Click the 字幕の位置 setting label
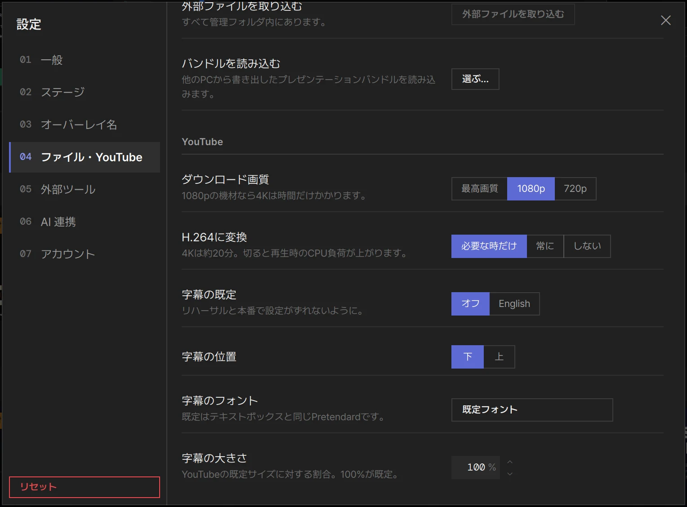The width and height of the screenshot is (687, 507). [209, 357]
